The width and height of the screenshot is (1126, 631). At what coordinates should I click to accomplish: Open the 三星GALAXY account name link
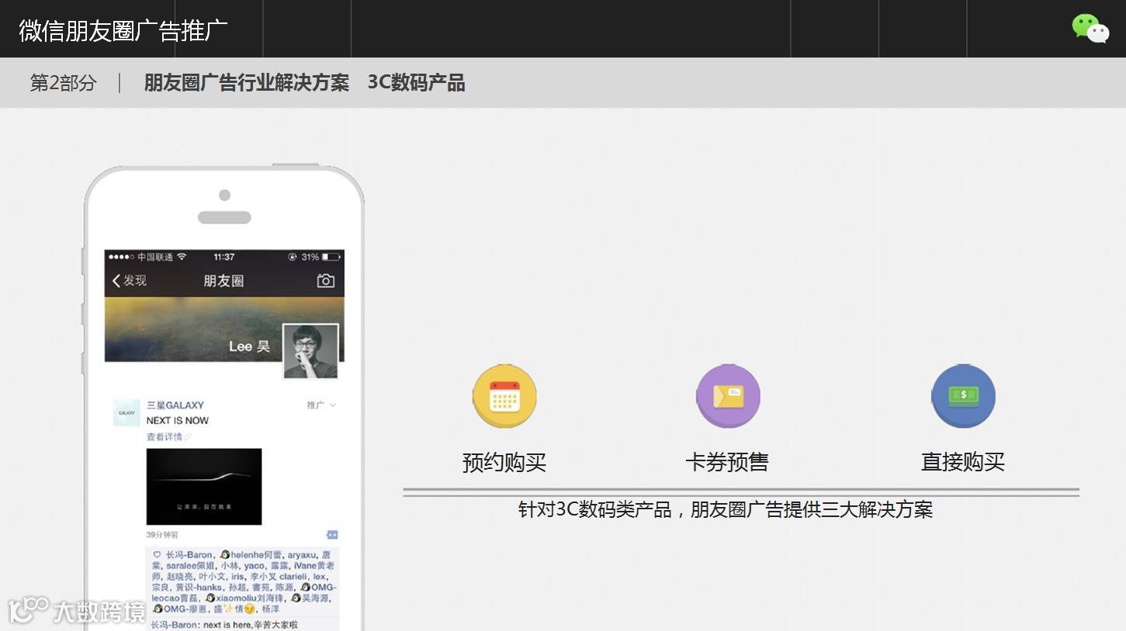click(175, 405)
